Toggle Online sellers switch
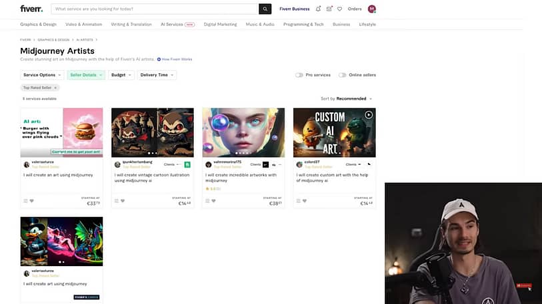 [342, 75]
